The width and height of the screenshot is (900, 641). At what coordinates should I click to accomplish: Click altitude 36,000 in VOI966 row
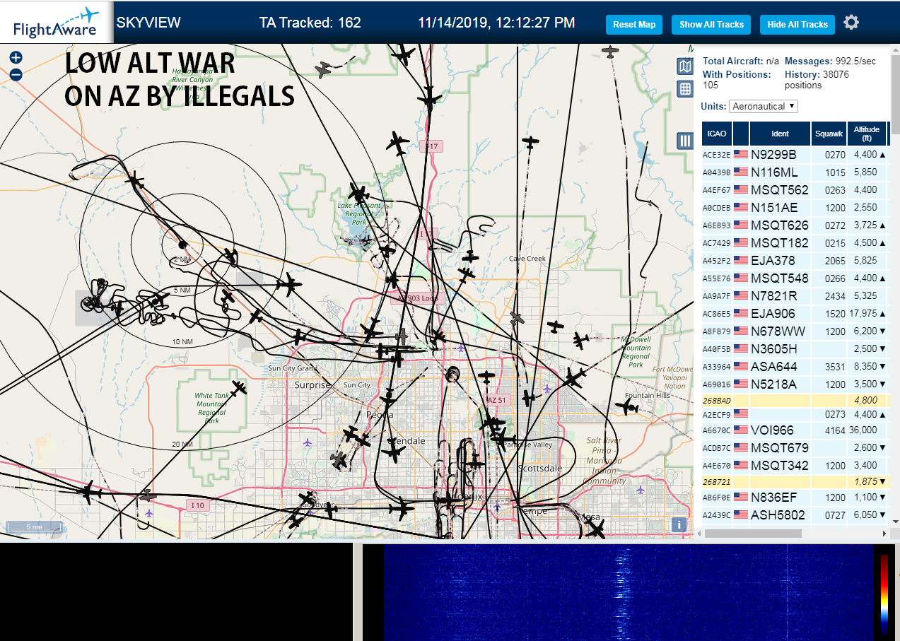click(x=863, y=430)
